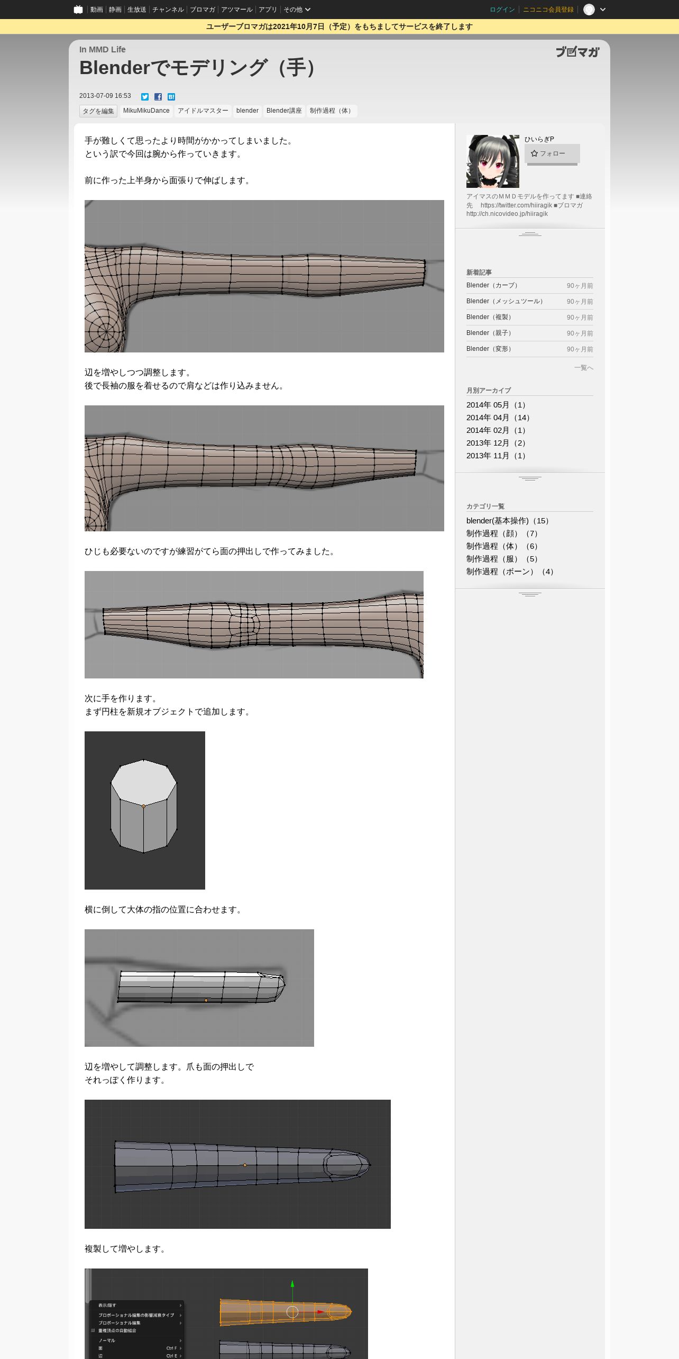Click the Niconico TV logo icon
Screen dimensions: 679x1359
[x=78, y=10]
